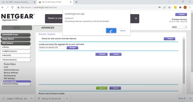193x102 pixels.
Task: Open the Extensions puzzle menu
Action: coord(180,7)
